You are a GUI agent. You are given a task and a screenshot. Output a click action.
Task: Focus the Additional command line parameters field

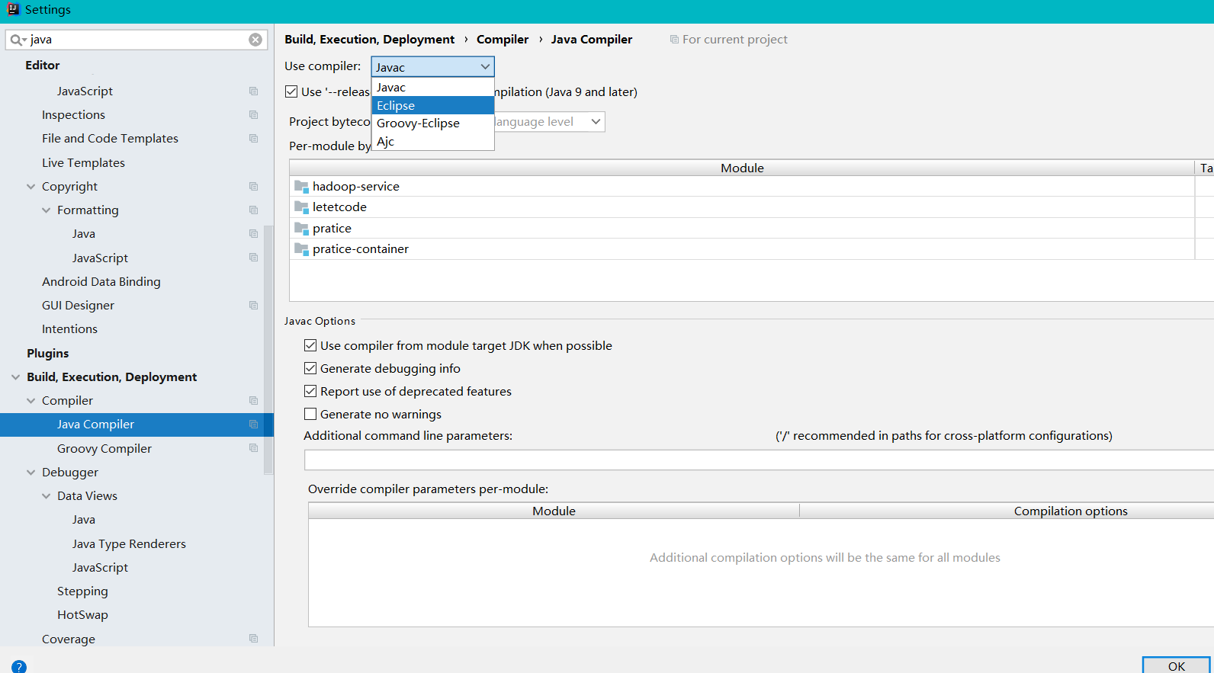(x=759, y=460)
